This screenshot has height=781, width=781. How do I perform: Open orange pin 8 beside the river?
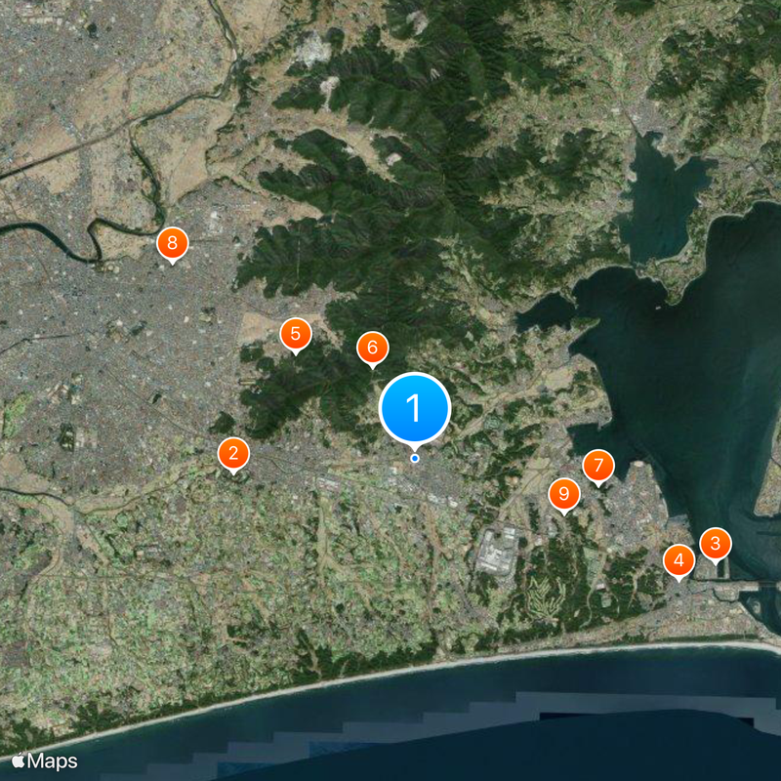pyautogui.click(x=173, y=244)
